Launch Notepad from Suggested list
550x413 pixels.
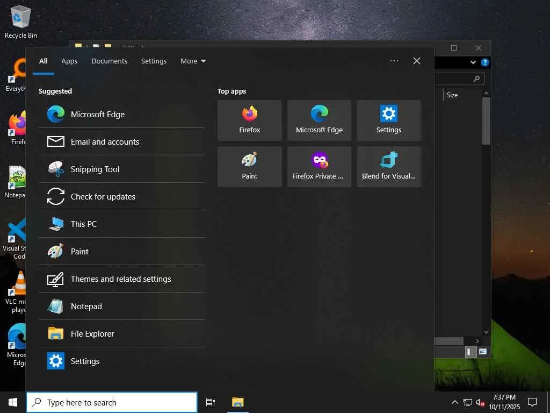pos(121,306)
